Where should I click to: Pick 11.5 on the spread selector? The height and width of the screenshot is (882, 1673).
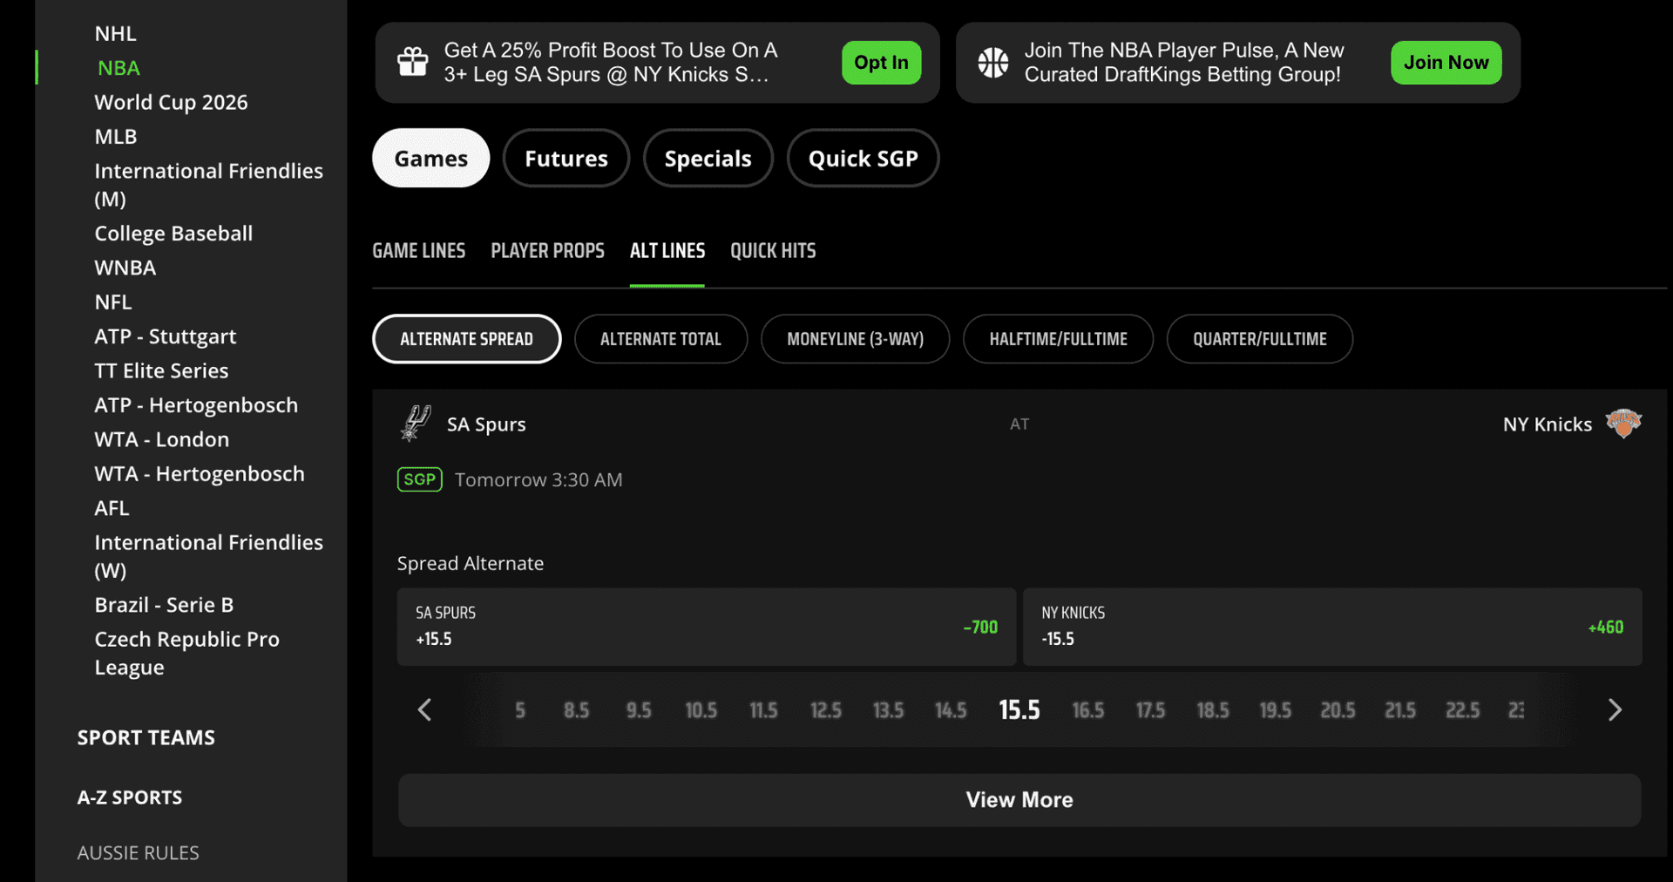click(x=764, y=710)
